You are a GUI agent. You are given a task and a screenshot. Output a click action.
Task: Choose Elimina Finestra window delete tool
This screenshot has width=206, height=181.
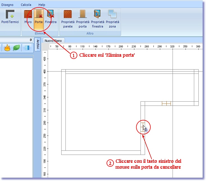pyautogui.click(x=51, y=17)
